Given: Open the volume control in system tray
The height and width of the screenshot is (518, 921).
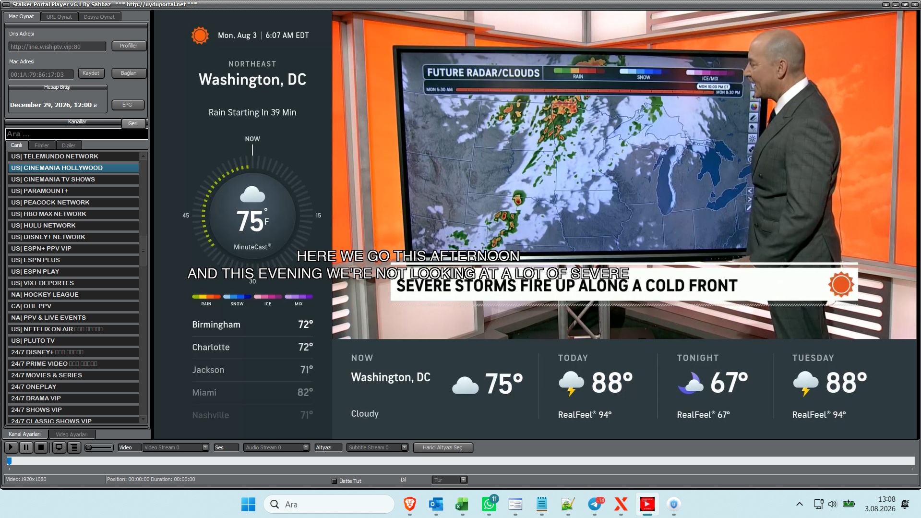Looking at the screenshot, I should [x=833, y=504].
